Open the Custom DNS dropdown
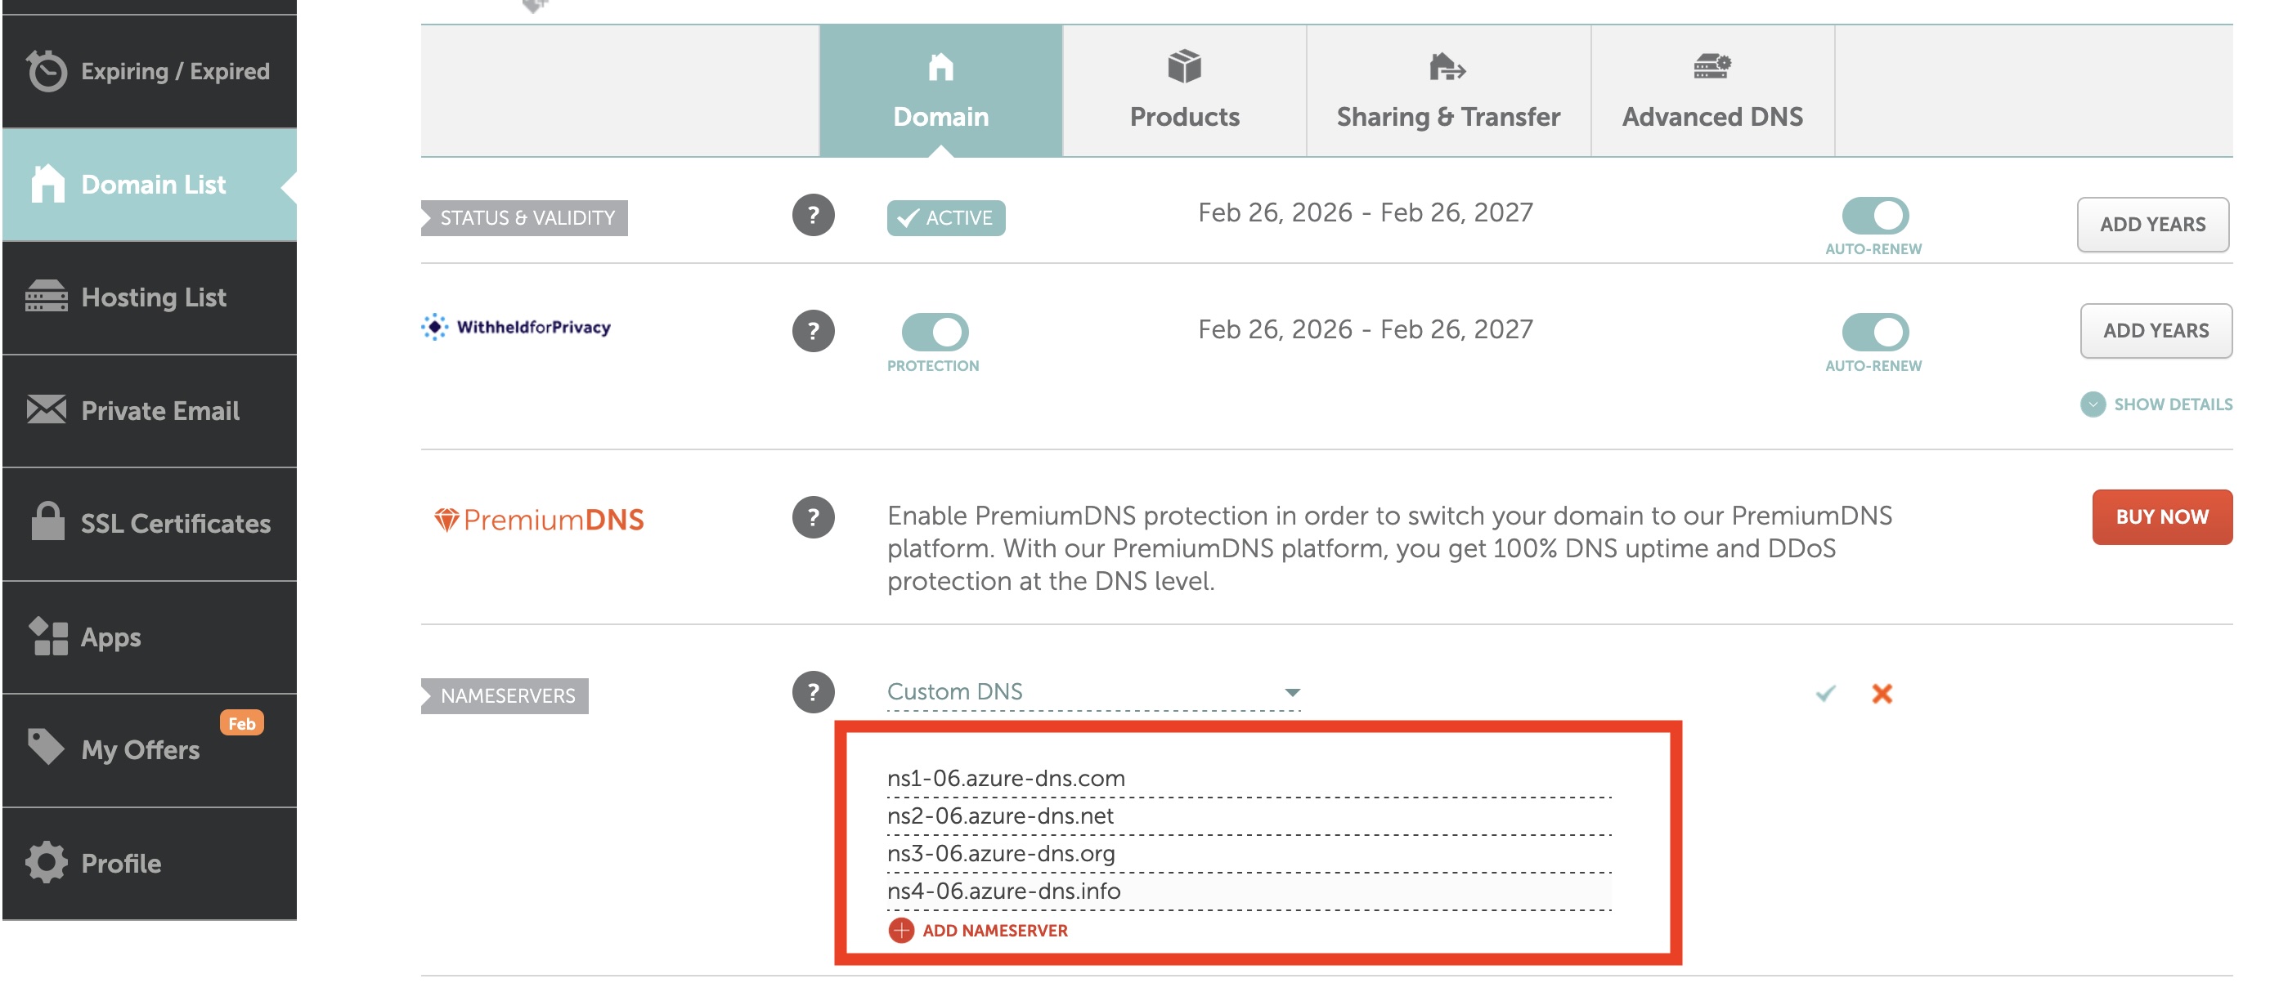Screen dimensions: 2279x992 click(x=1093, y=691)
